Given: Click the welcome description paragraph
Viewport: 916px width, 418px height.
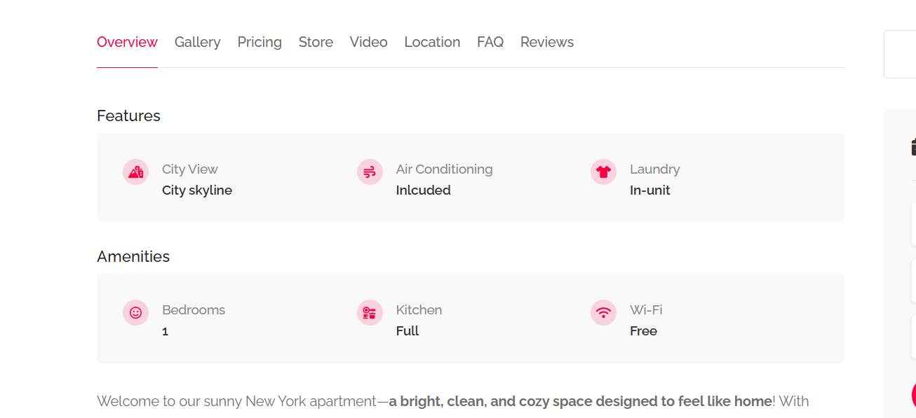Looking at the screenshot, I should point(452,401).
